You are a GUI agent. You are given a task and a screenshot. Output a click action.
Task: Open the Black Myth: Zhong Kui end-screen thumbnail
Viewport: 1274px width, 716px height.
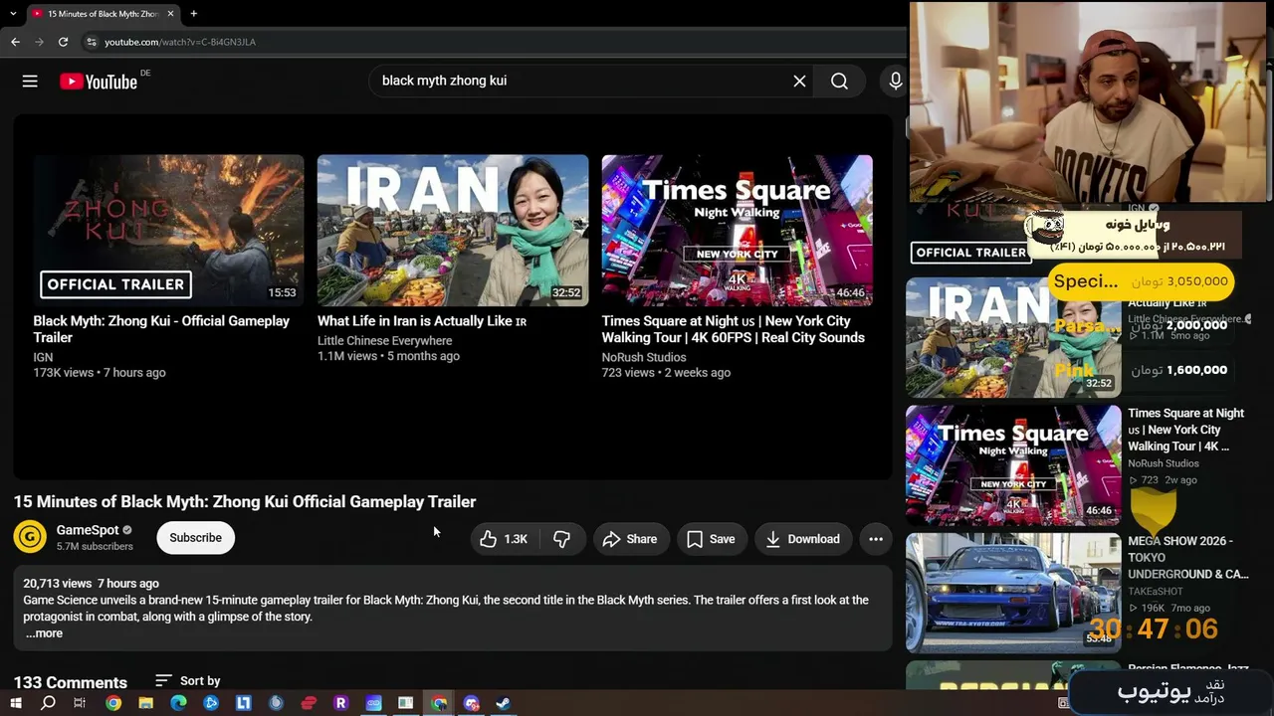pyautogui.click(x=168, y=230)
